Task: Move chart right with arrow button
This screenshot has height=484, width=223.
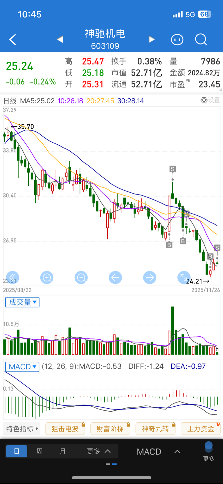Action: (x=150, y=277)
